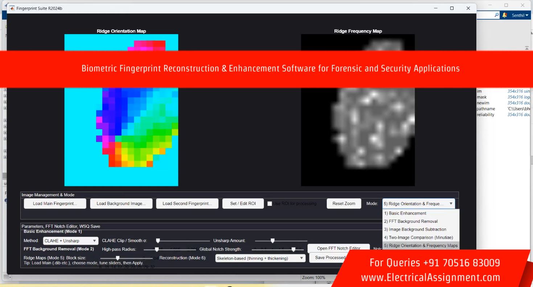Enable Use ROI for processing checkbox
Image resolution: width=533 pixels, height=287 pixels.
pyautogui.click(x=270, y=204)
